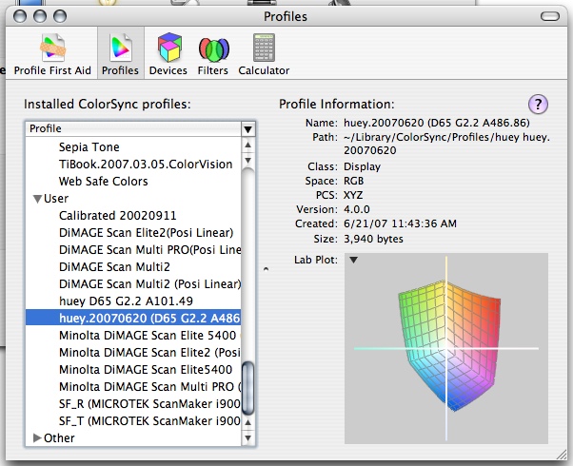Select TiBook.2007.03.05.ColorVision profile
Viewport: 573px width, 466px height.
[x=145, y=165]
